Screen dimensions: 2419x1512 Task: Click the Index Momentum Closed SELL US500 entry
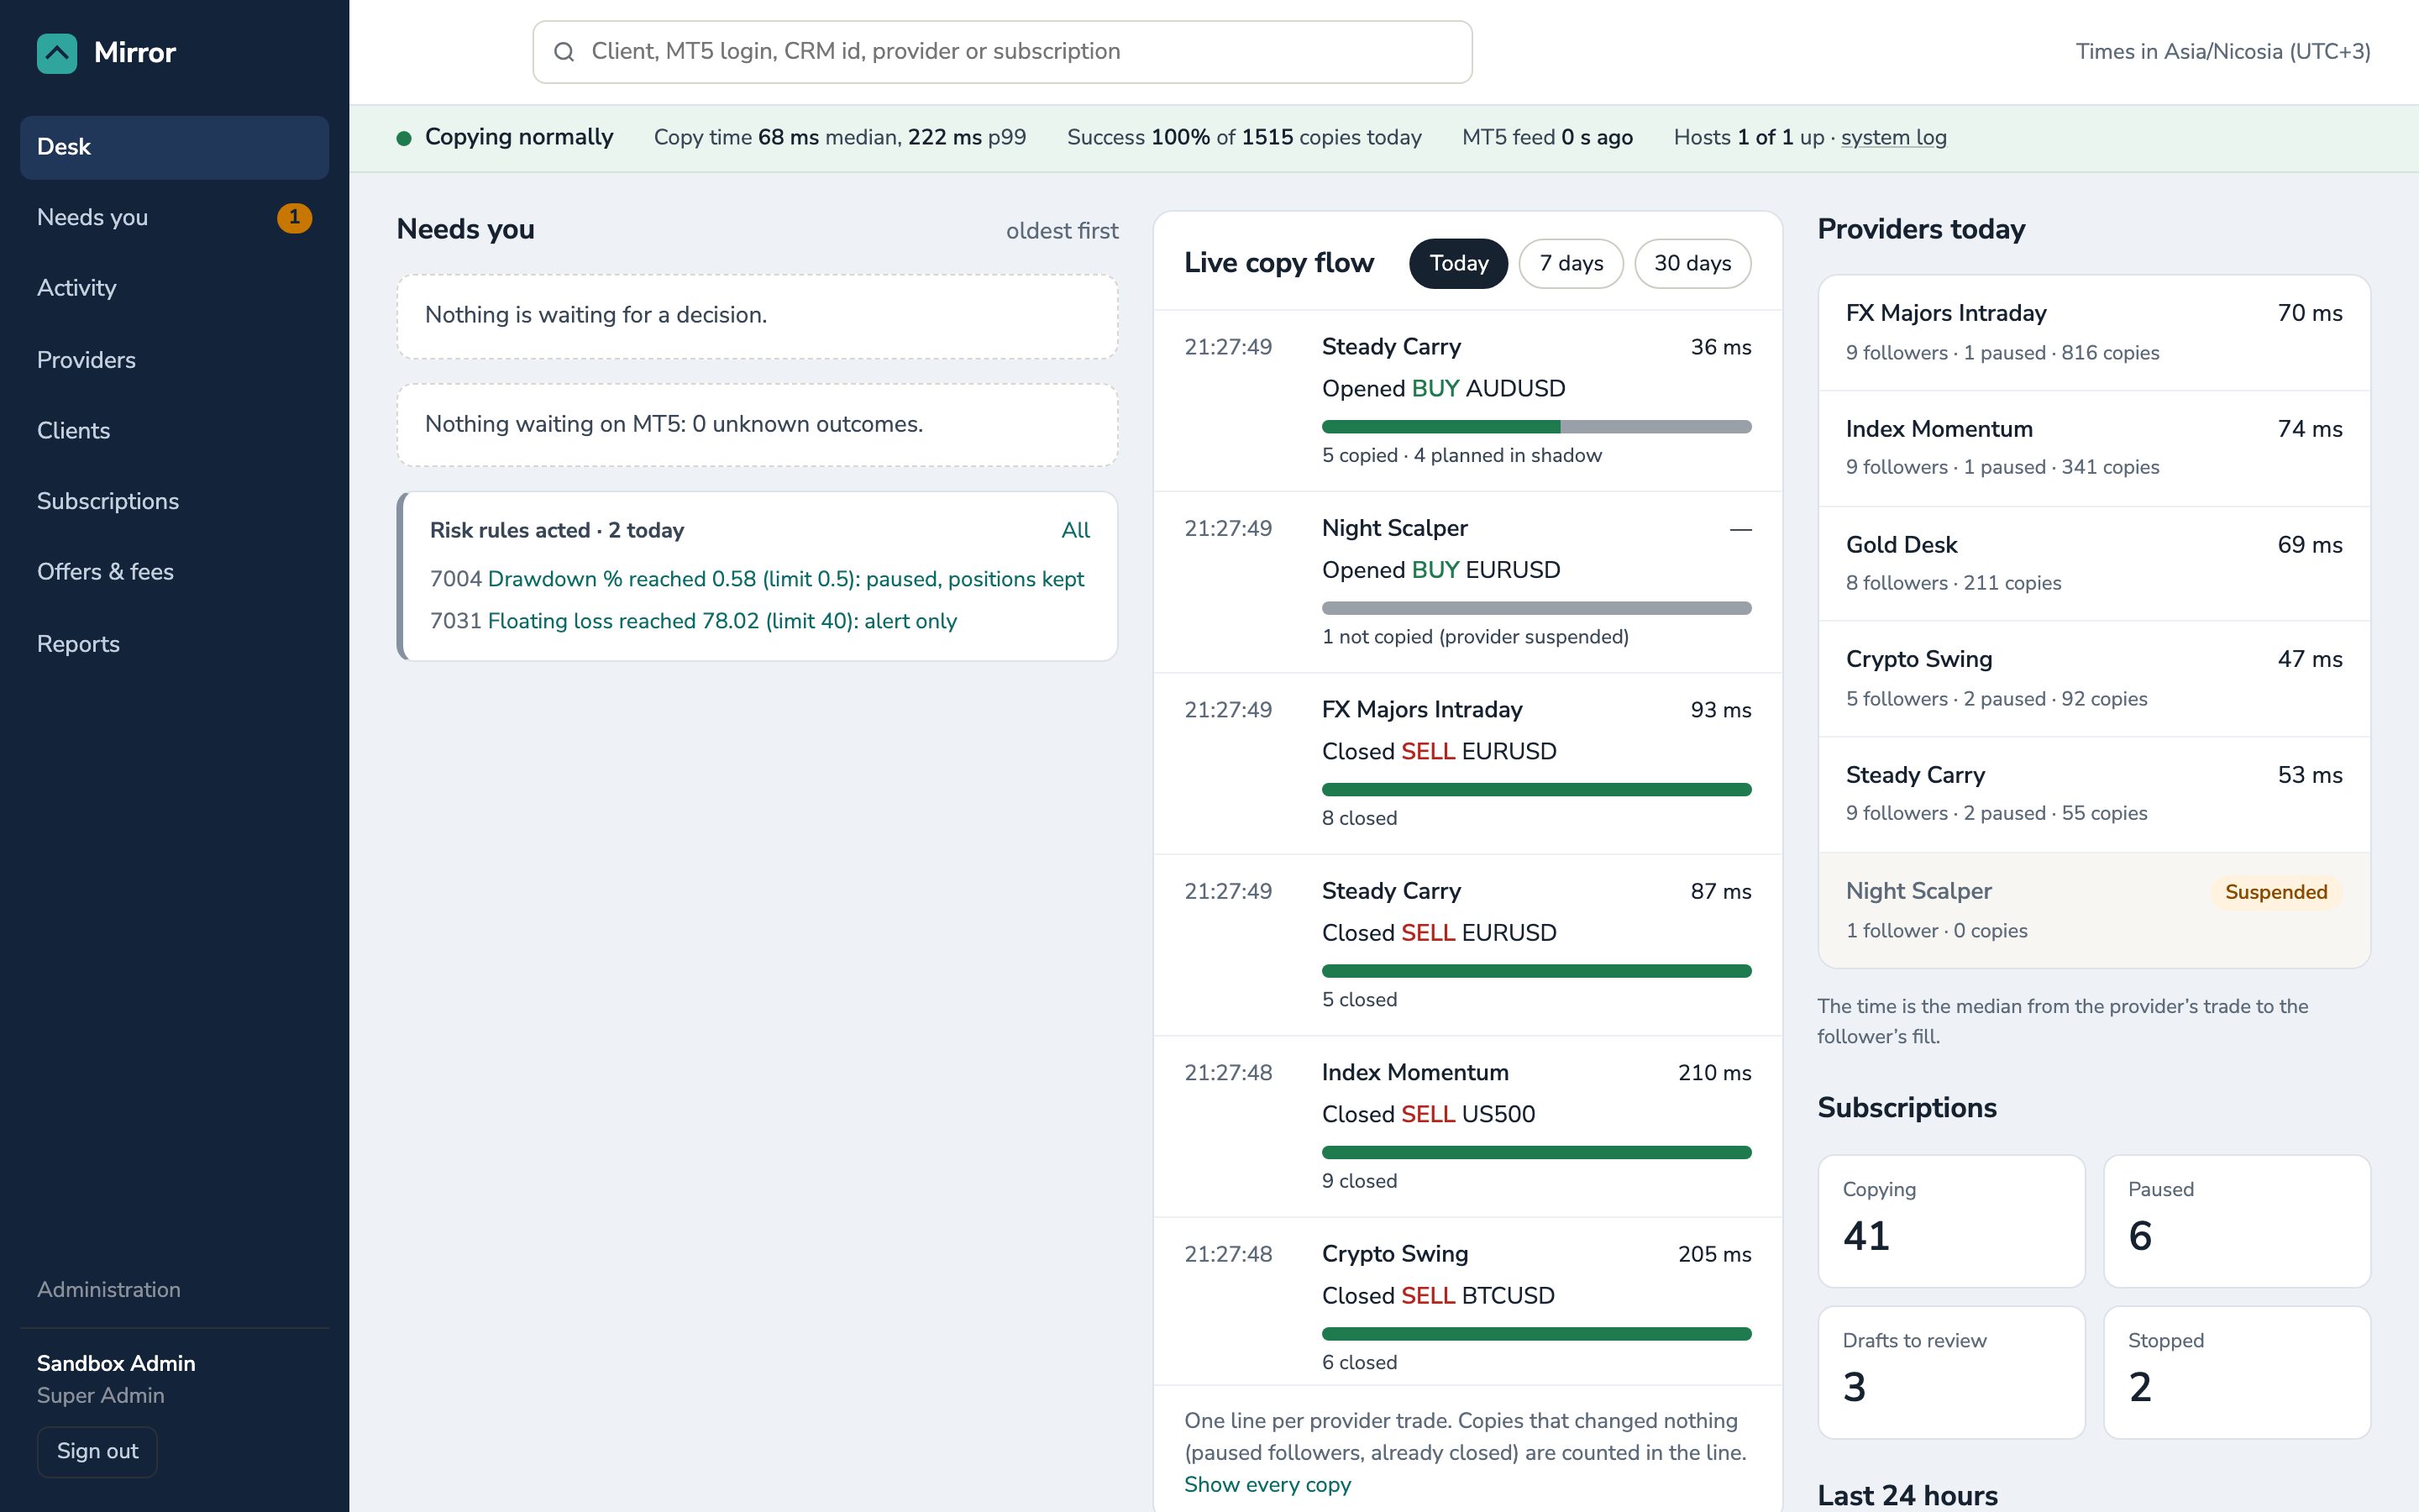(x=1467, y=1127)
